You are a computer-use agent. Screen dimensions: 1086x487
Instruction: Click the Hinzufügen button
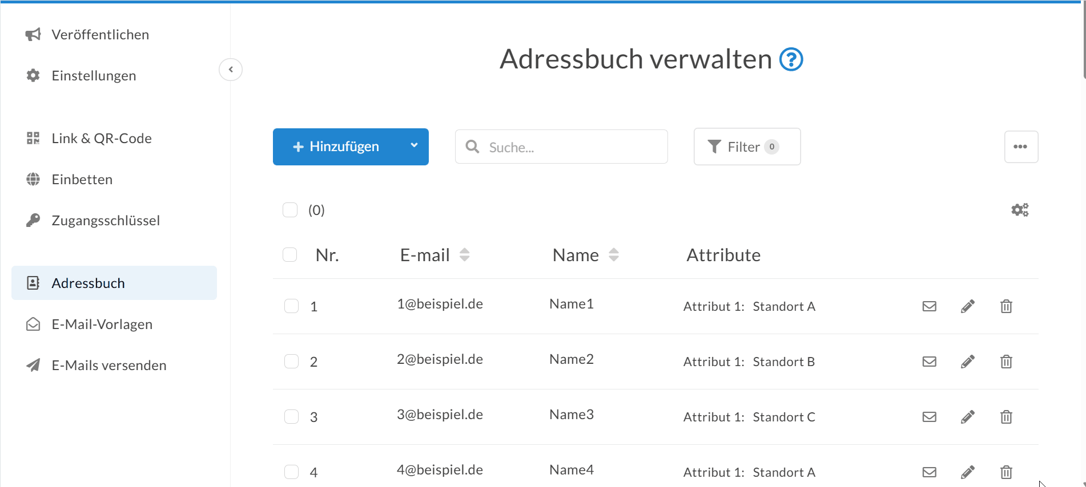(x=337, y=147)
